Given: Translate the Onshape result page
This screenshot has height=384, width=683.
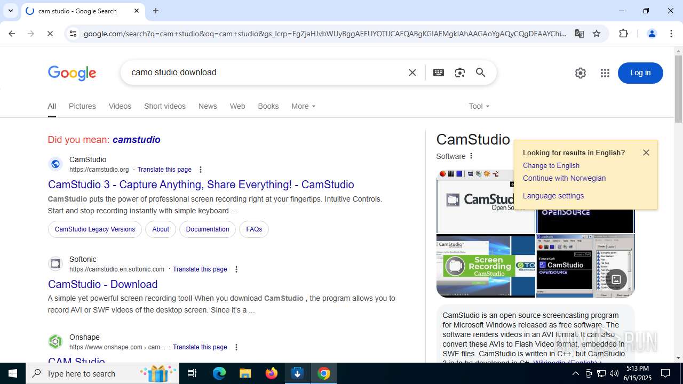Looking at the screenshot, I should coord(200,347).
